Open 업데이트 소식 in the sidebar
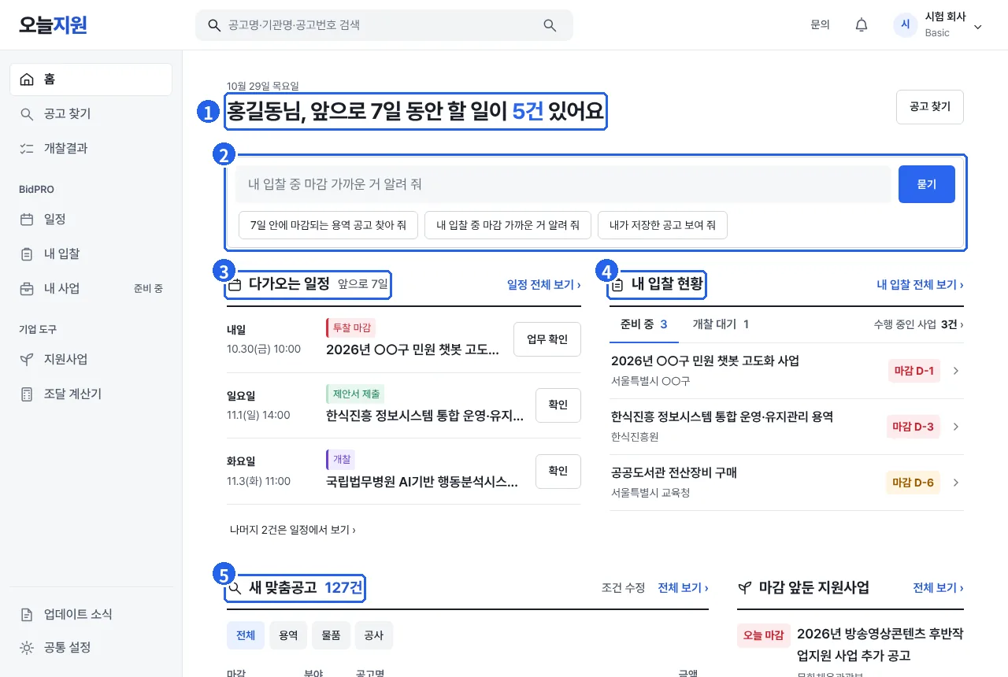 [x=91, y=614]
